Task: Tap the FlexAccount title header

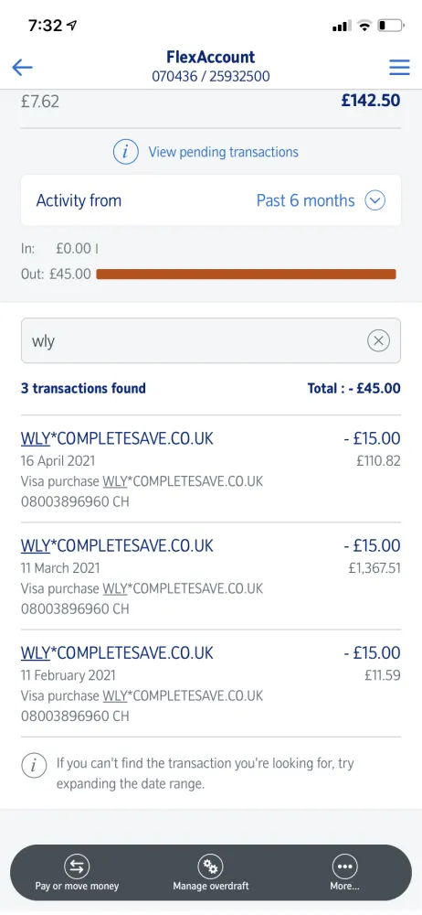Action: pyautogui.click(x=211, y=57)
